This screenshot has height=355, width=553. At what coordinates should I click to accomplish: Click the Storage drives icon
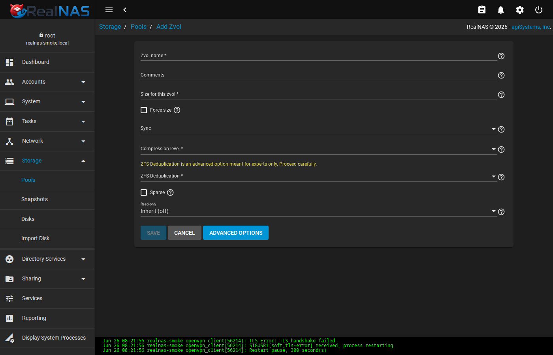pyautogui.click(x=9, y=161)
